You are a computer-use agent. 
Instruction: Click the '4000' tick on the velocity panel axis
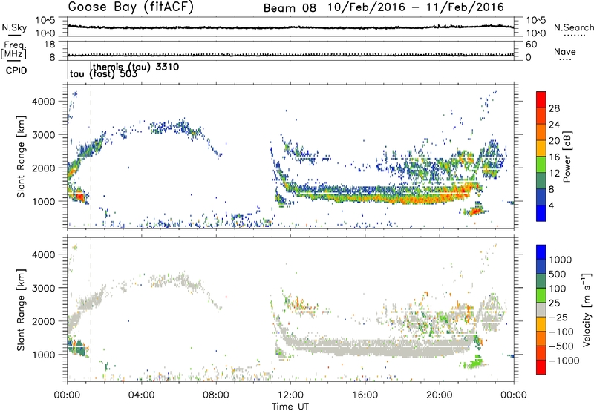pos(43,254)
